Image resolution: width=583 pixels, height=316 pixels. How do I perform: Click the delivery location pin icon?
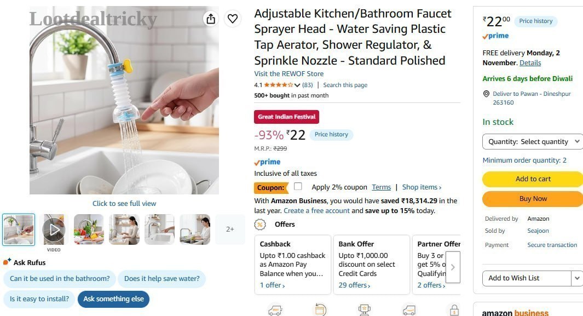click(486, 94)
